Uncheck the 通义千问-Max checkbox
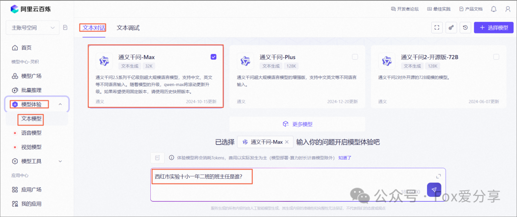 [x=214, y=57]
